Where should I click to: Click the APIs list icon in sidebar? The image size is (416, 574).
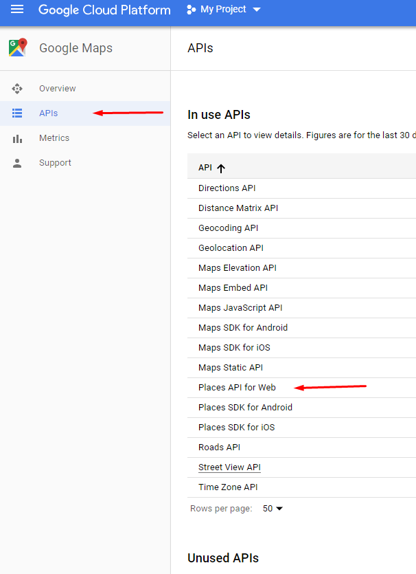[17, 113]
